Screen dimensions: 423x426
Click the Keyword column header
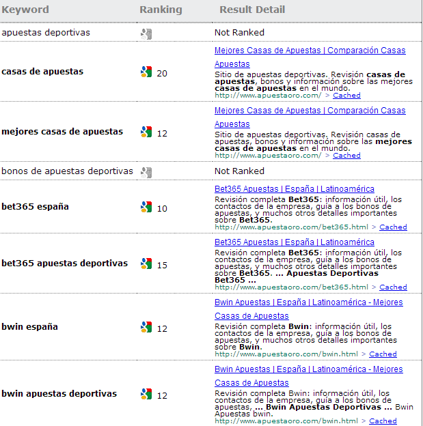[x=25, y=10]
